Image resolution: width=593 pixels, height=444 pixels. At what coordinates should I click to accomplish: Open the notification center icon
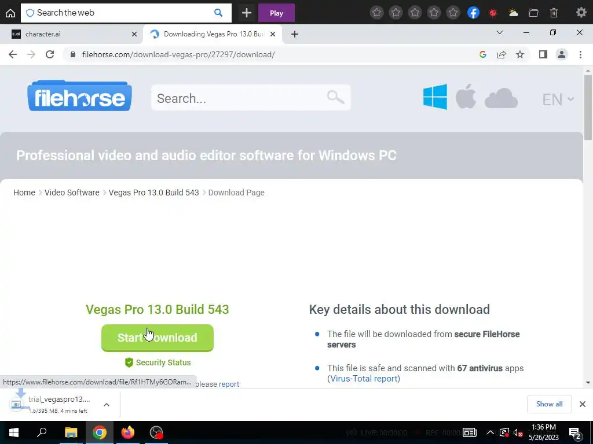[x=575, y=433]
